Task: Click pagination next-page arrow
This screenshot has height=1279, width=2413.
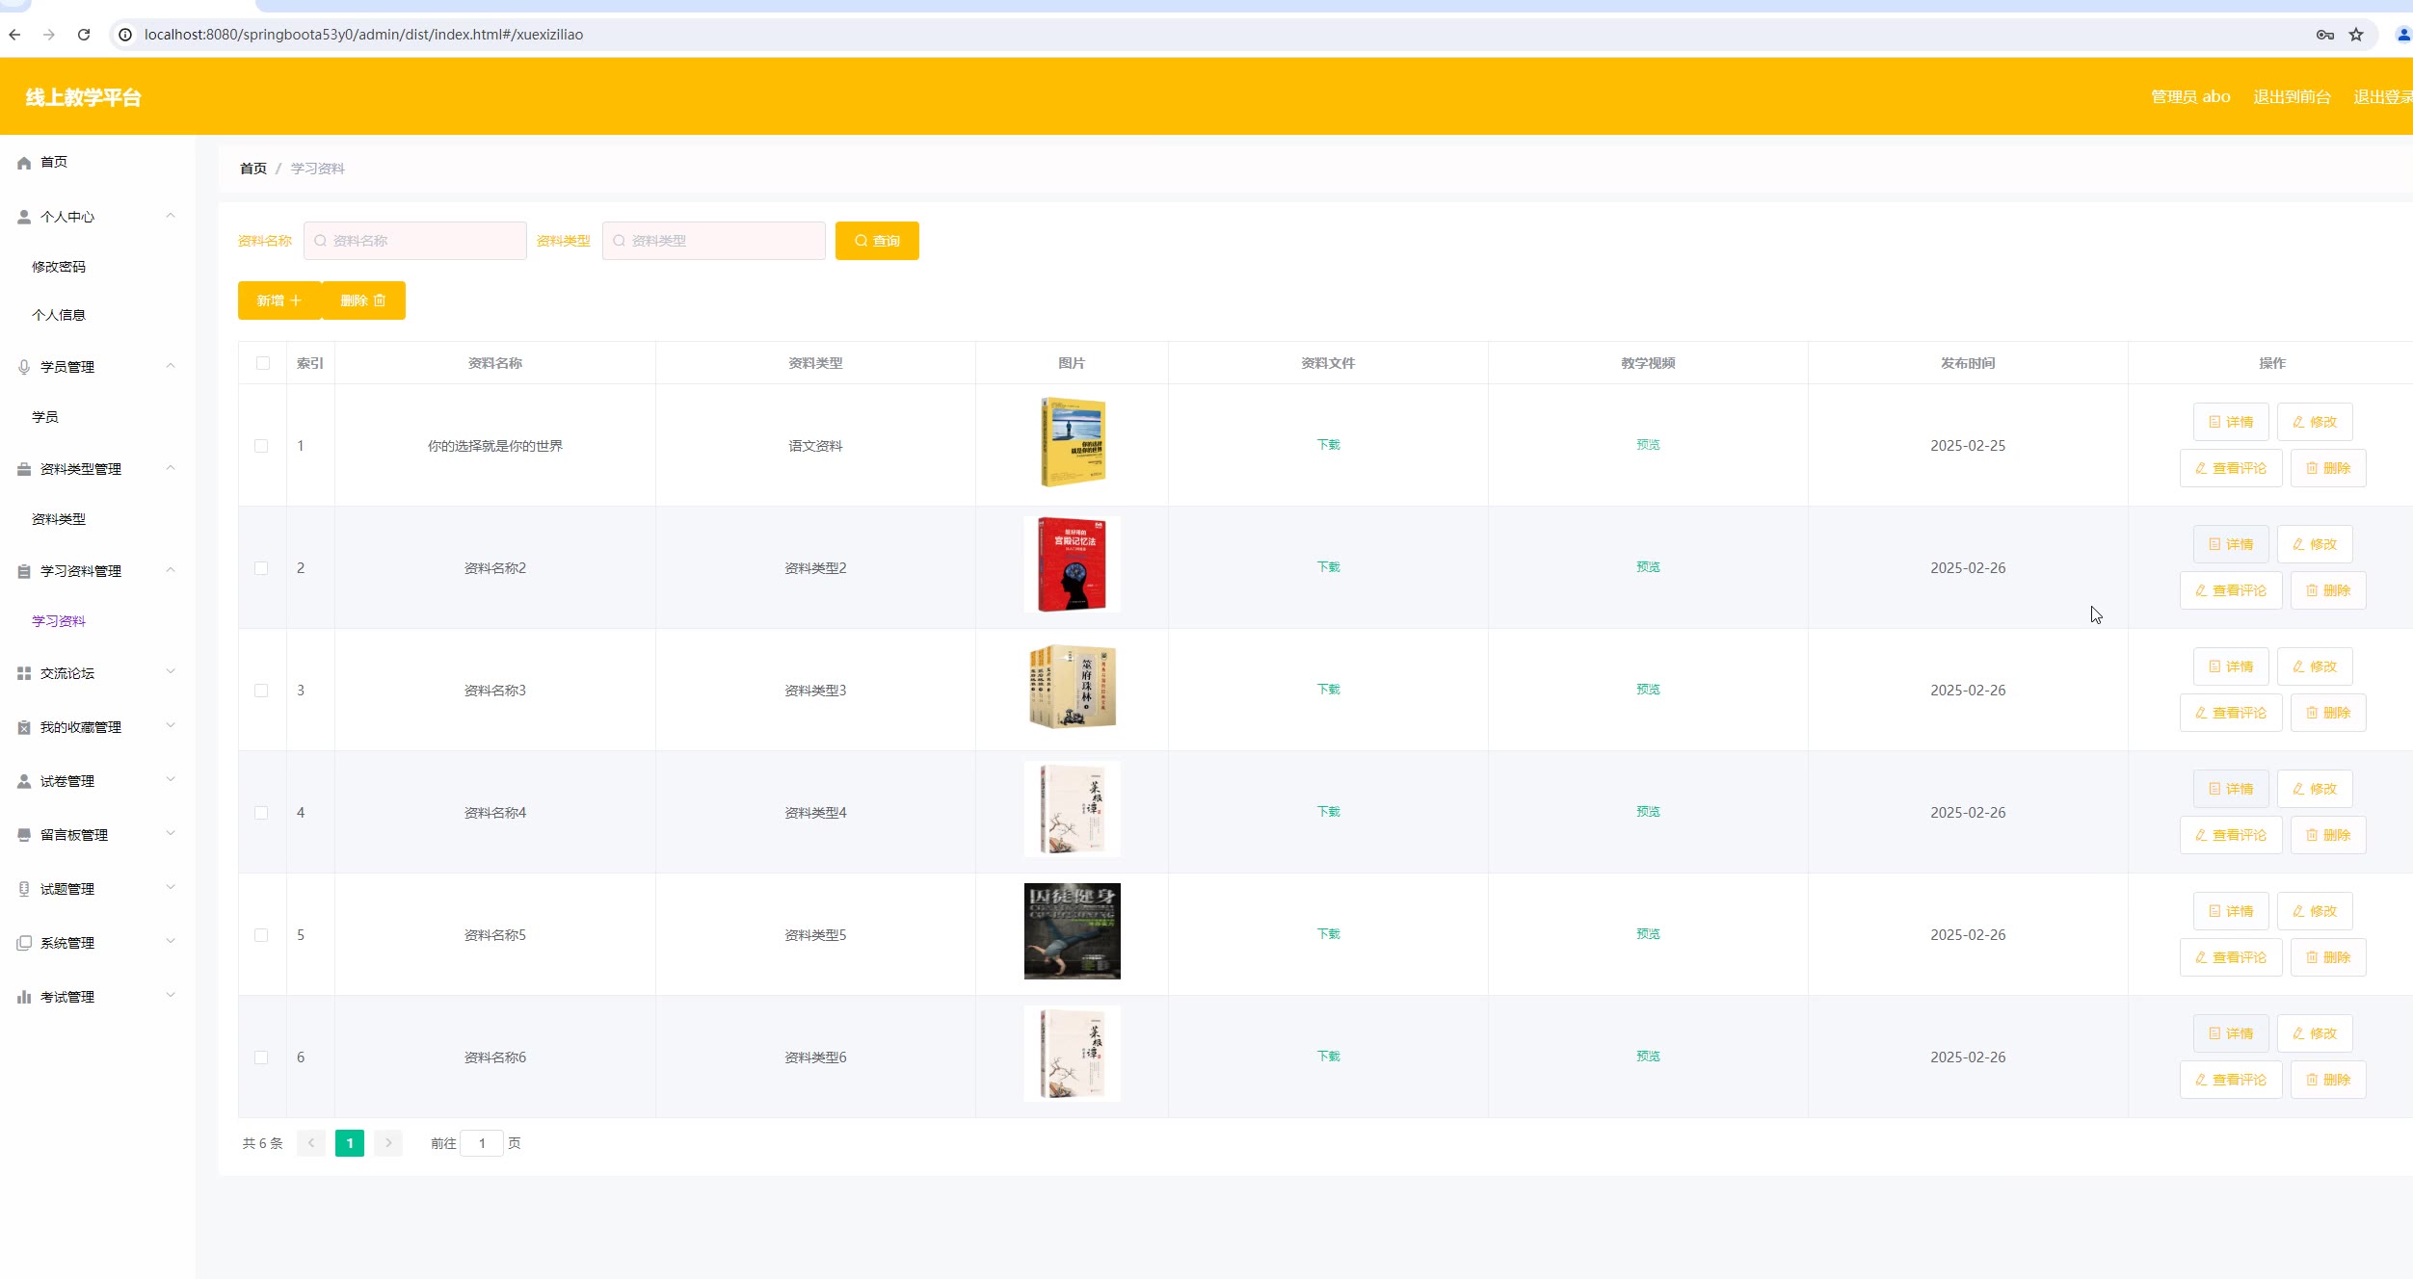Action: pyautogui.click(x=388, y=1143)
